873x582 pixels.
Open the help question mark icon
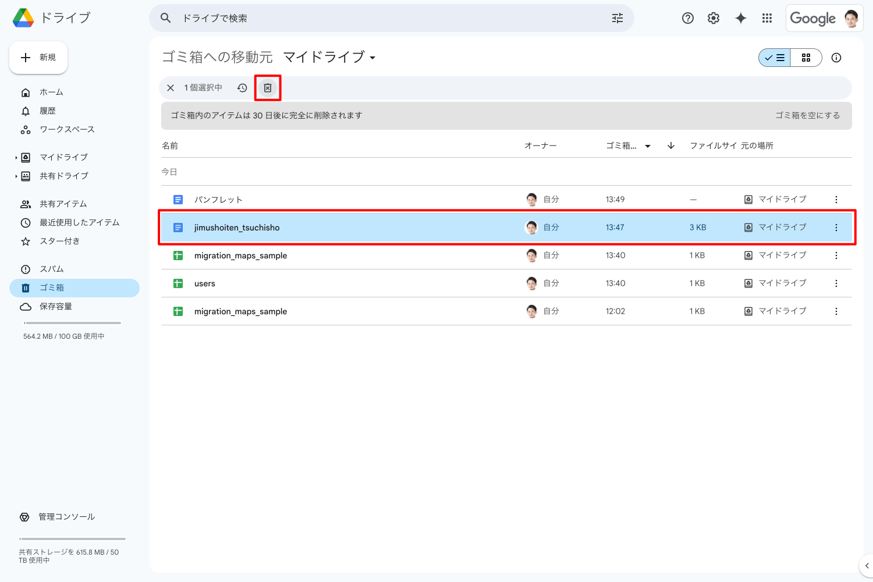[x=688, y=18]
